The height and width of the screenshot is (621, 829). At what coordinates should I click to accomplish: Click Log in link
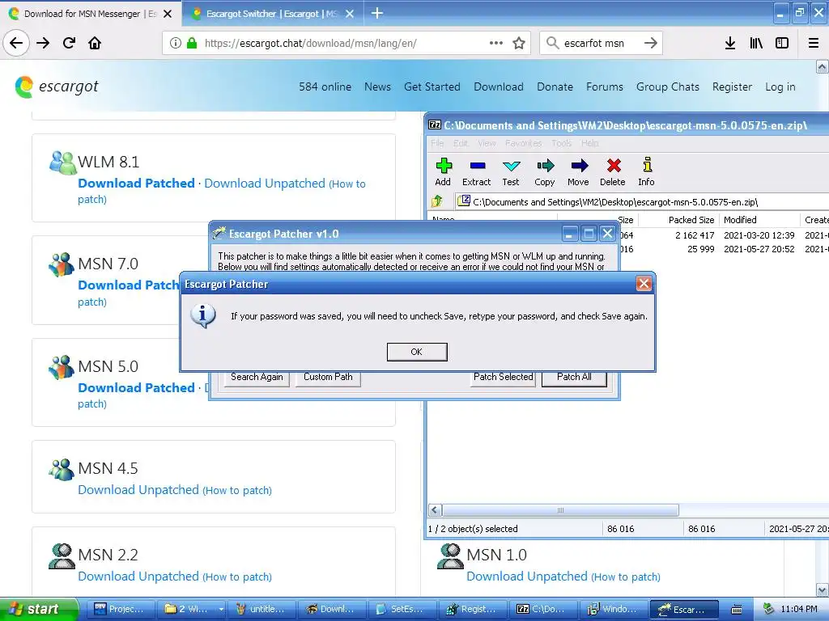pyautogui.click(x=780, y=87)
